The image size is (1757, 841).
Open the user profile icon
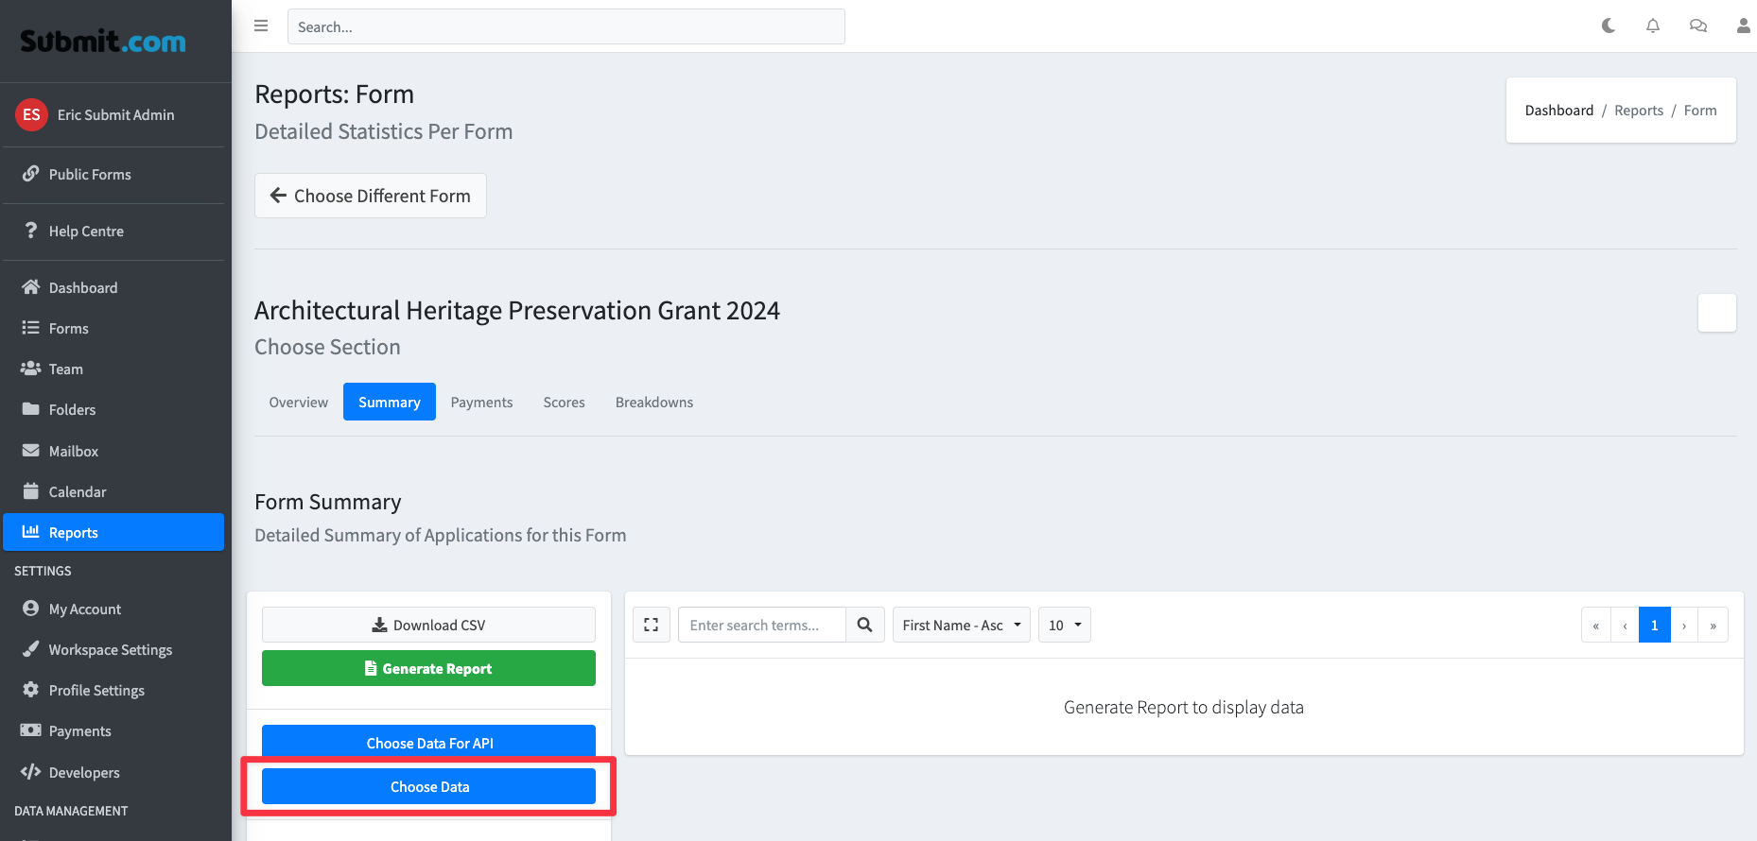point(1742,26)
